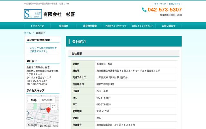Open 会社紹介 in navigation bar
Image resolution: width=206 pixels, height=129 pixels.
tap(64, 26)
